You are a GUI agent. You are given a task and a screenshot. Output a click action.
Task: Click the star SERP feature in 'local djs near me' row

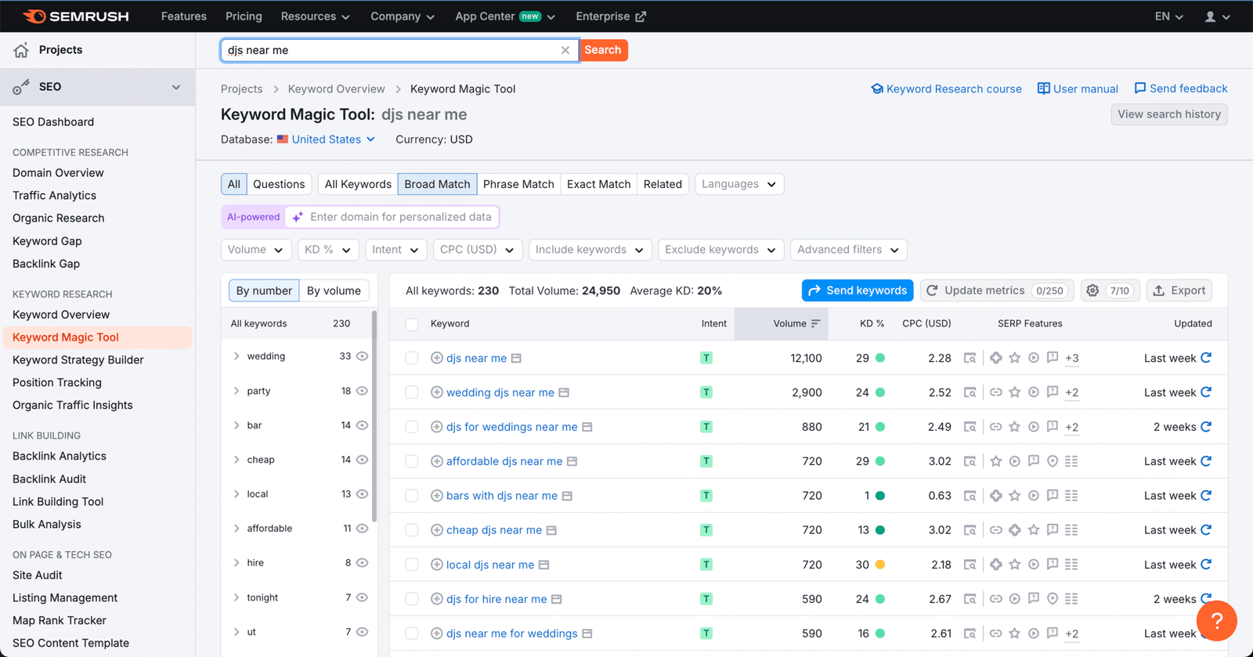tap(1015, 565)
